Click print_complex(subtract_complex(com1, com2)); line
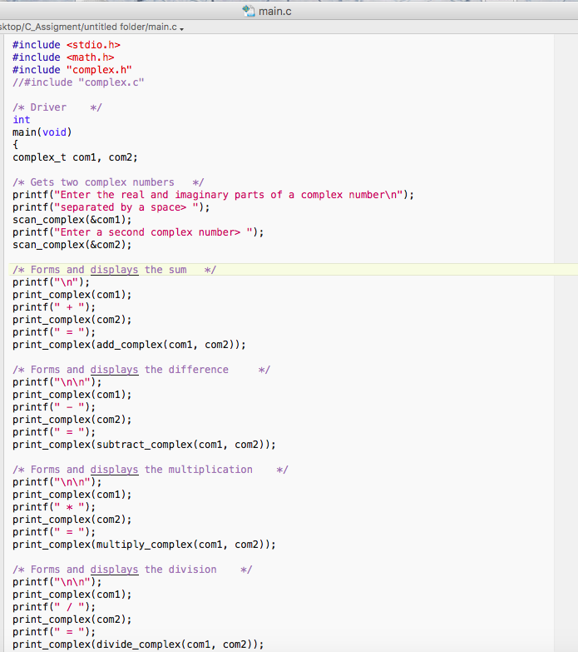This screenshot has height=652, width=578. click(144, 444)
